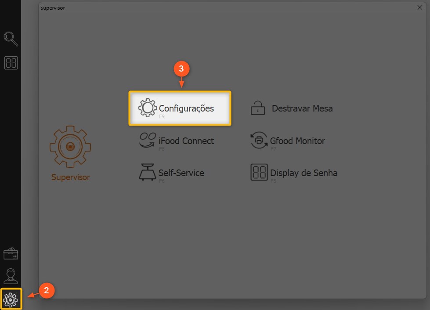
Task: Click the Destravar Mesa padlock icon
Action: 258,108
